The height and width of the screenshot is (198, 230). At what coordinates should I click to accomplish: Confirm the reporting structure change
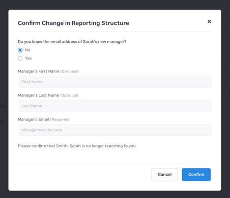(x=196, y=175)
